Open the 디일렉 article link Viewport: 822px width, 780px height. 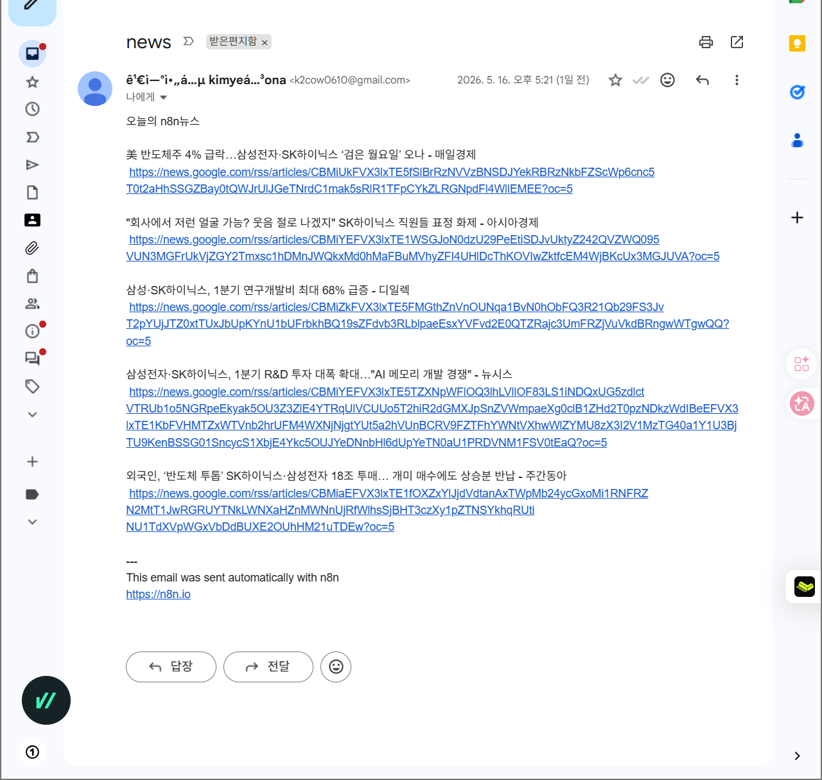coord(428,324)
